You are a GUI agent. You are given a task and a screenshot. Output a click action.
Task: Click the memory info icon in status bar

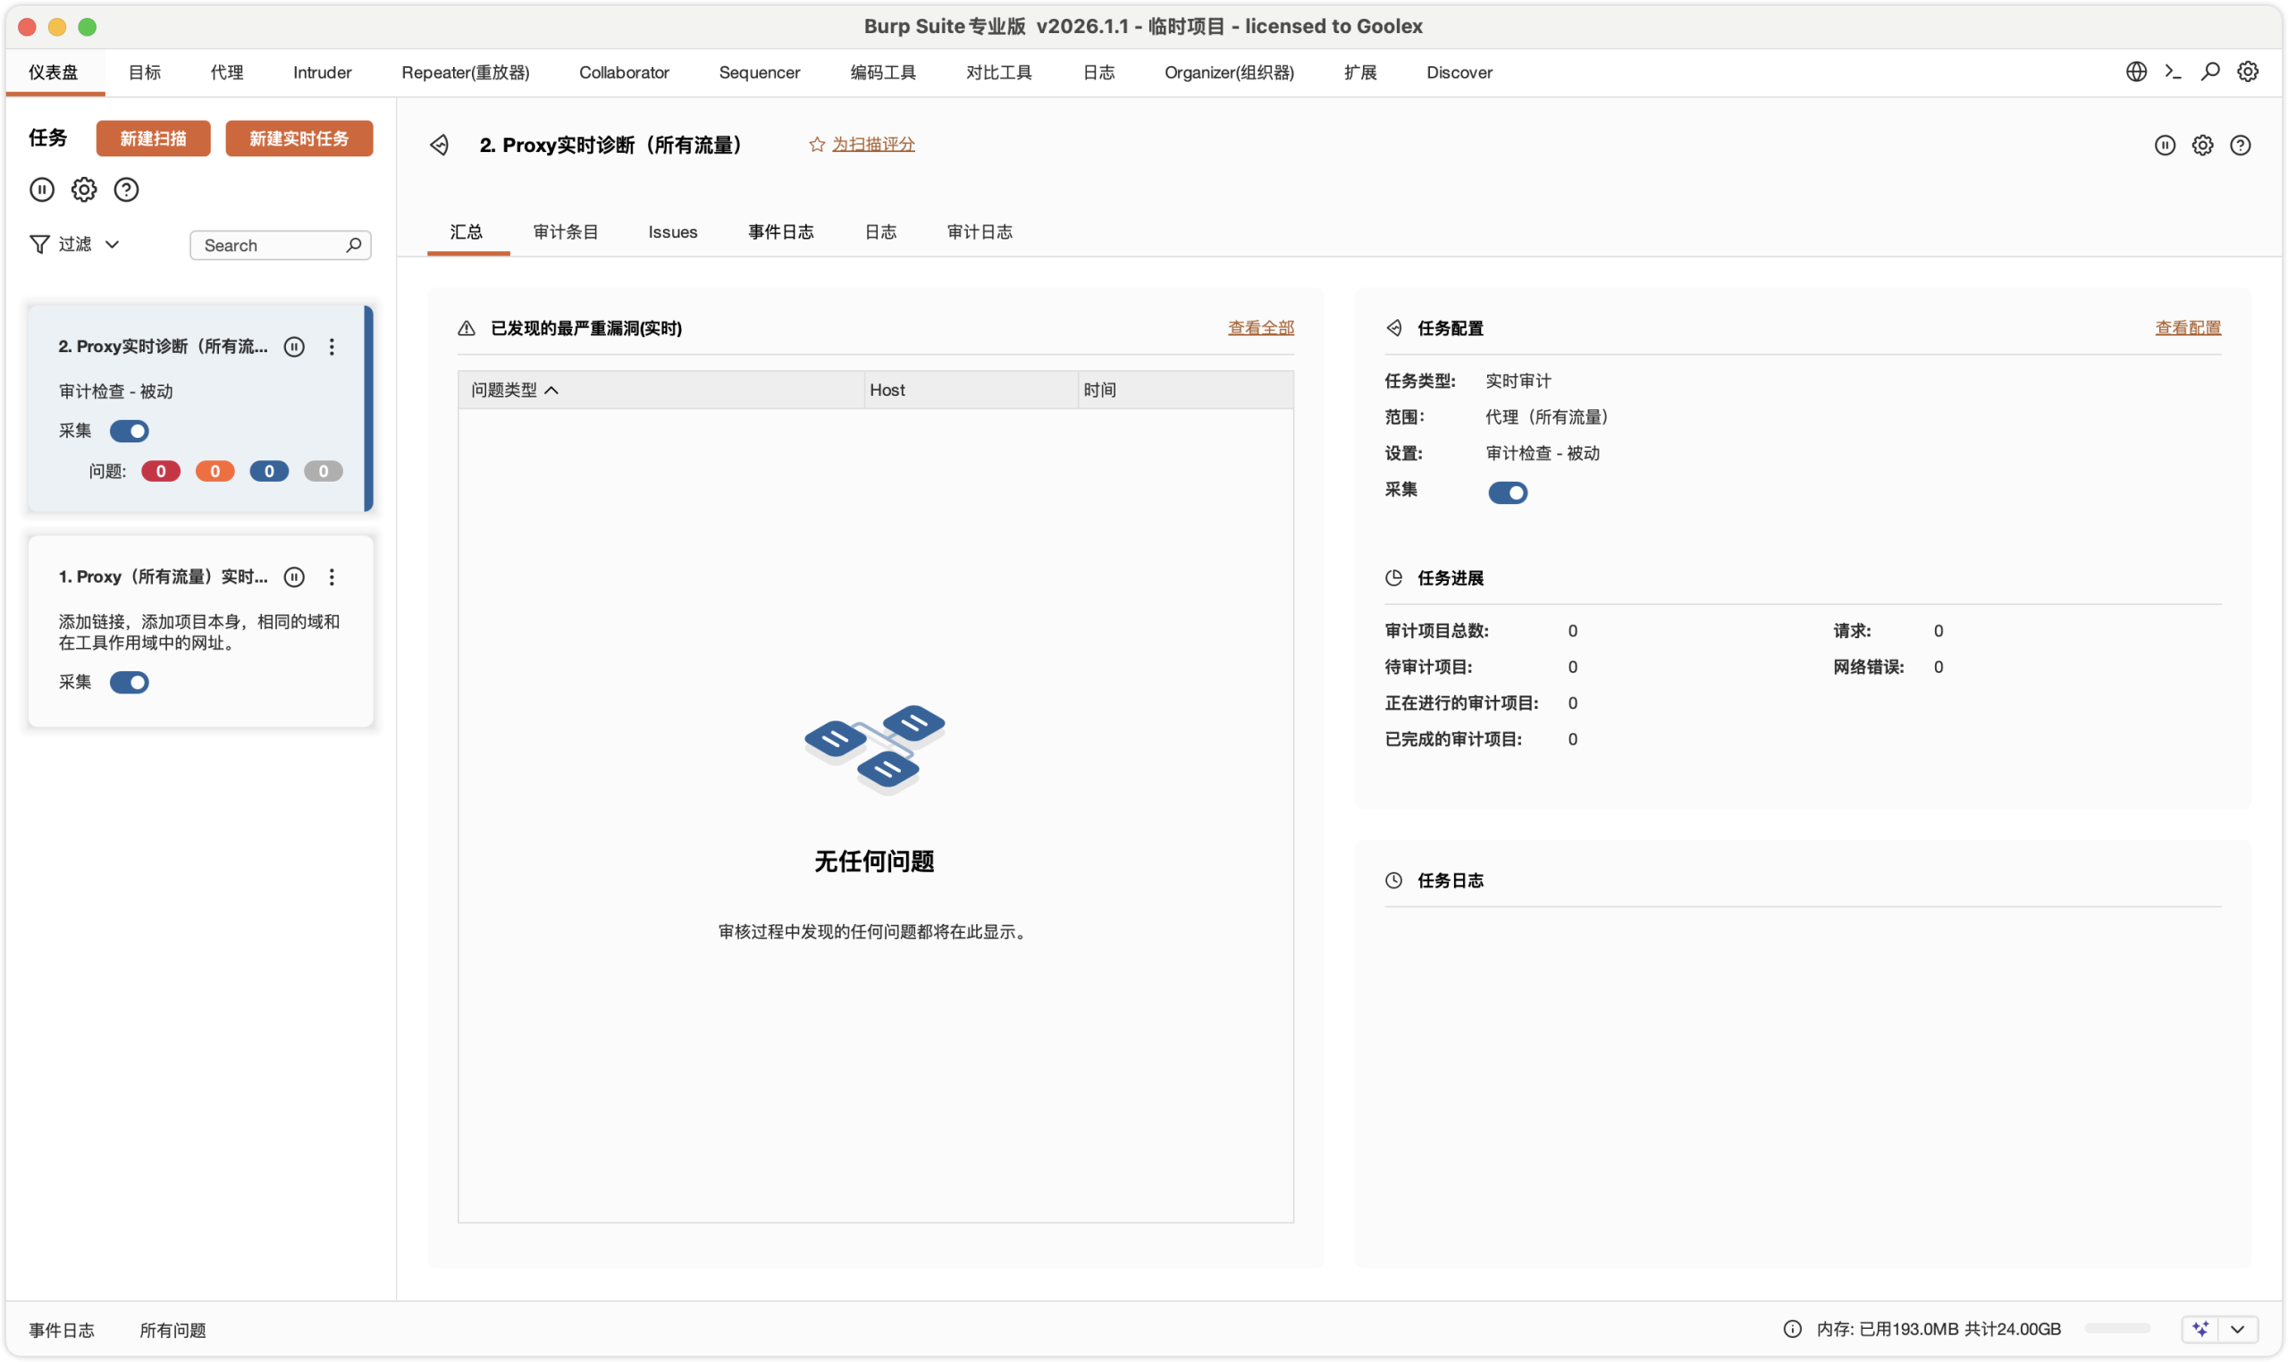pos(1791,1329)
